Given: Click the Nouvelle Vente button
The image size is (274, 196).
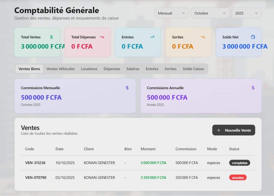Looking at the screenshot, I should click(234, 130).
